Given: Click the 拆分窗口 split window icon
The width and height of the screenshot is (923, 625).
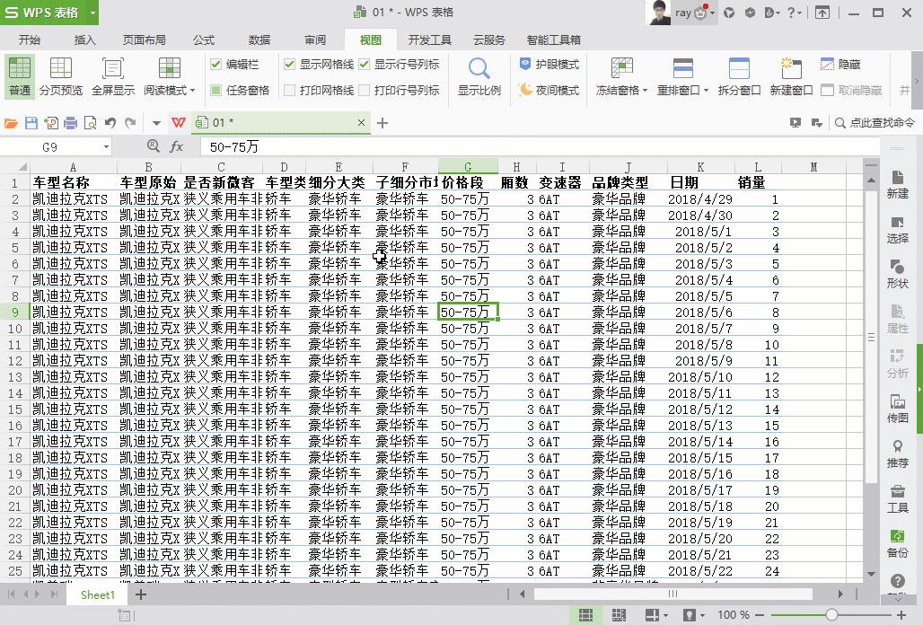Looking at the screenshot, I should click(x=739, y=76).
